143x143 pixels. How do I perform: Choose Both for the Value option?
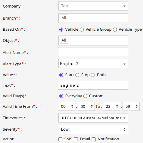coord(93,75)
